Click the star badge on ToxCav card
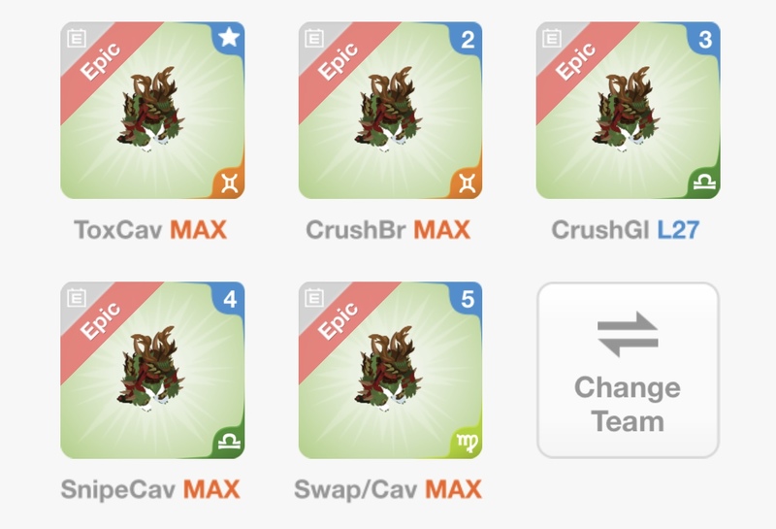 click(x=229, y=38)
